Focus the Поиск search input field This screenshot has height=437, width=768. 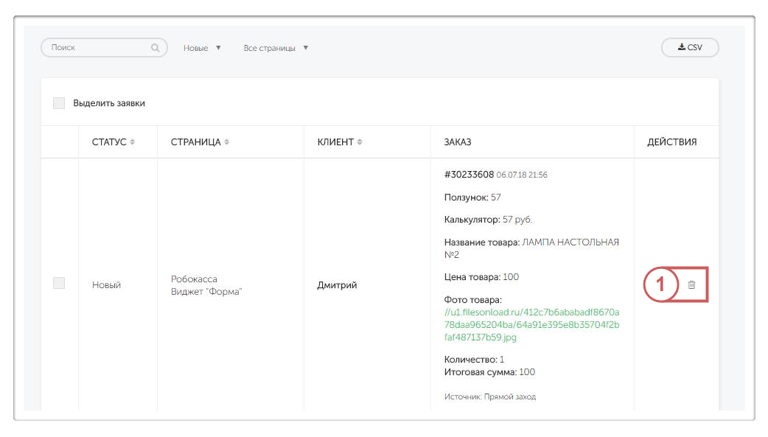click(96, 48)
